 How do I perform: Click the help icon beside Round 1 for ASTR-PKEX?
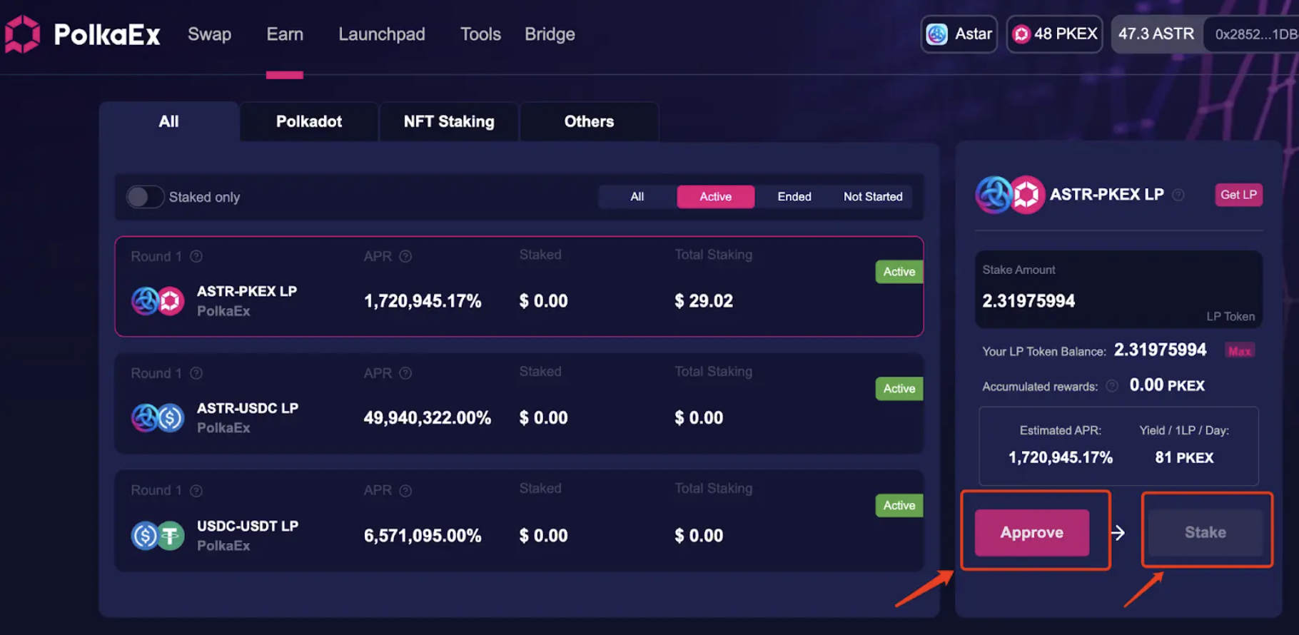coord(196,256)
